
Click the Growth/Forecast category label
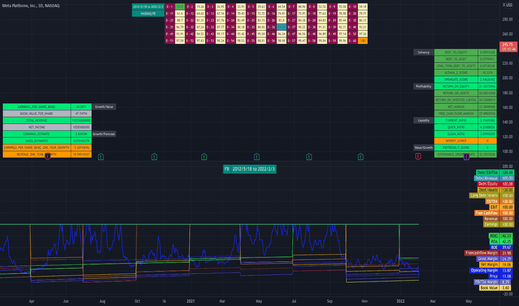(x=104, y=134)
